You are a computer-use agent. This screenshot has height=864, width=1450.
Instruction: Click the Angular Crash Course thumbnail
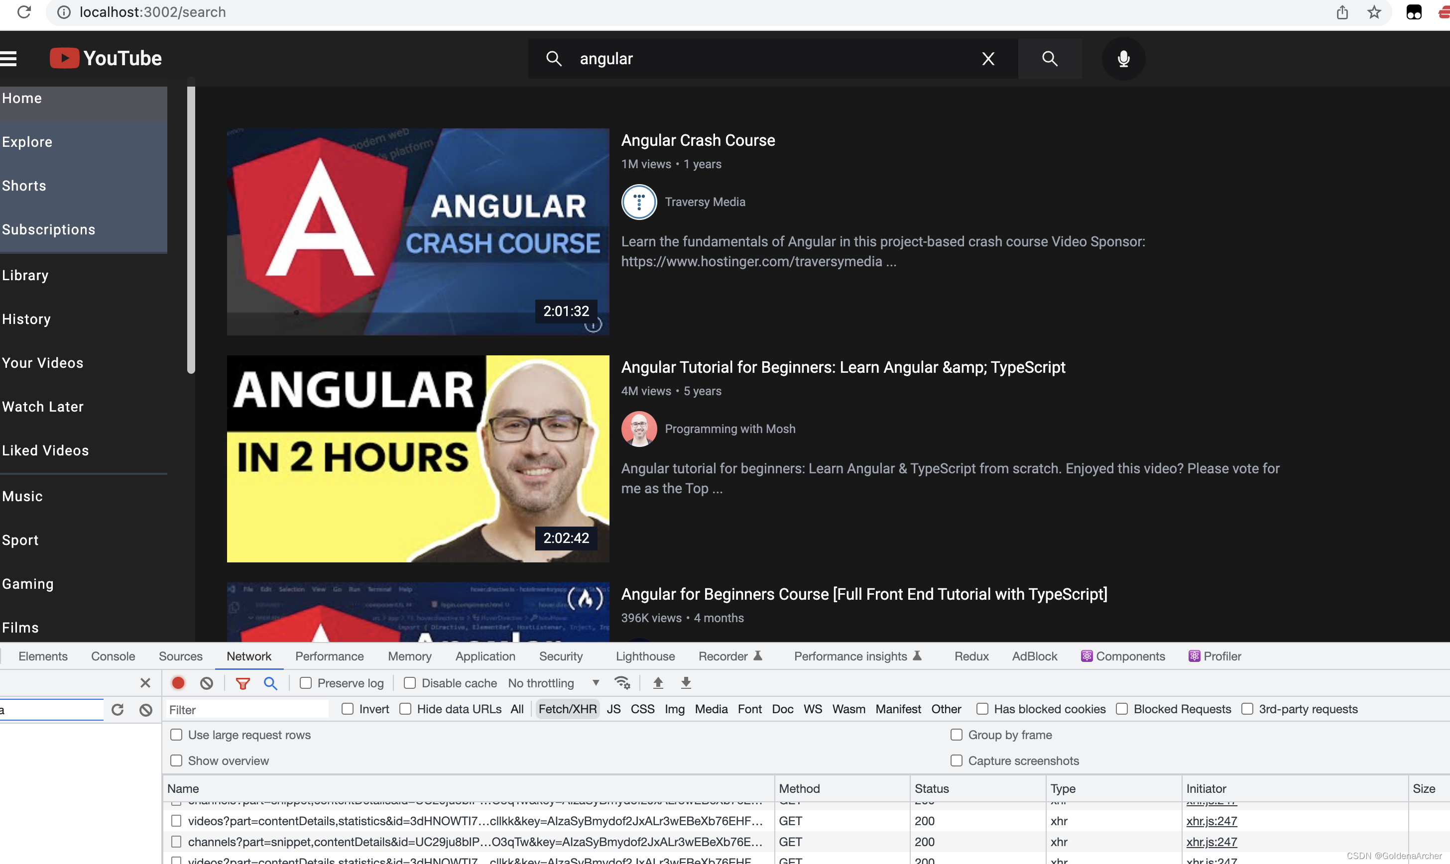(418, 232)
